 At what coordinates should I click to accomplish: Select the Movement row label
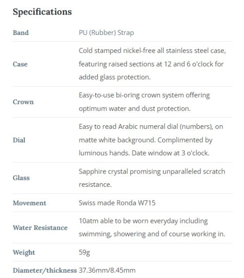point(29,203)
